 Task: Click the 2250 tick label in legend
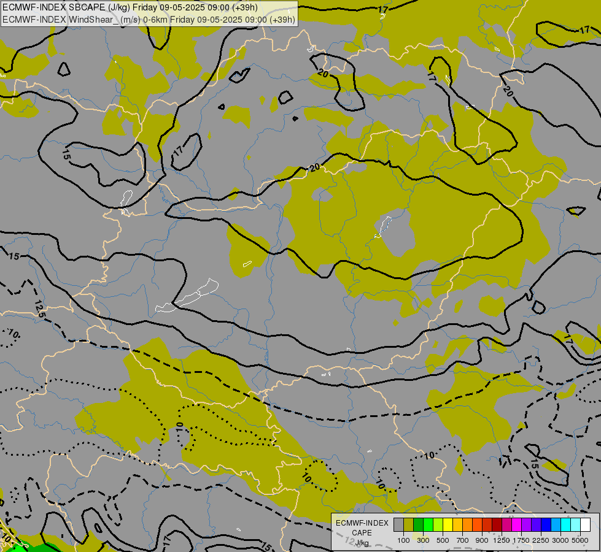541,540
